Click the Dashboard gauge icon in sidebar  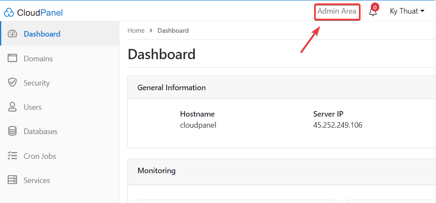[x=12, y=34]
